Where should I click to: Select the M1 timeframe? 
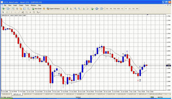[107, 8]
